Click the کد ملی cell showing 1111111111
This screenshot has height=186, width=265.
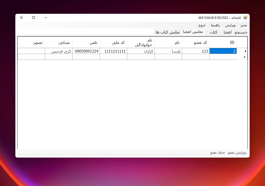(113, 51)
